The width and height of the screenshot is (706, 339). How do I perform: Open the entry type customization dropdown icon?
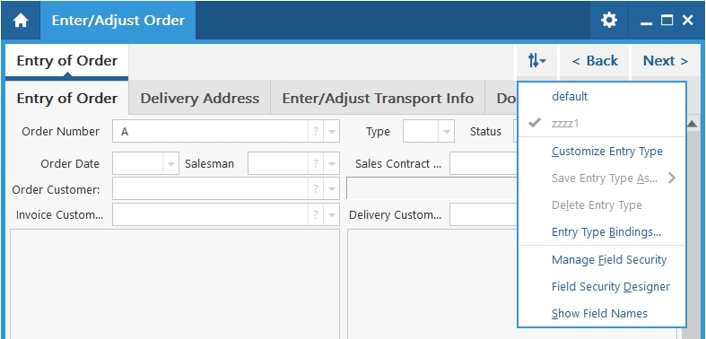tap(536, 61)
